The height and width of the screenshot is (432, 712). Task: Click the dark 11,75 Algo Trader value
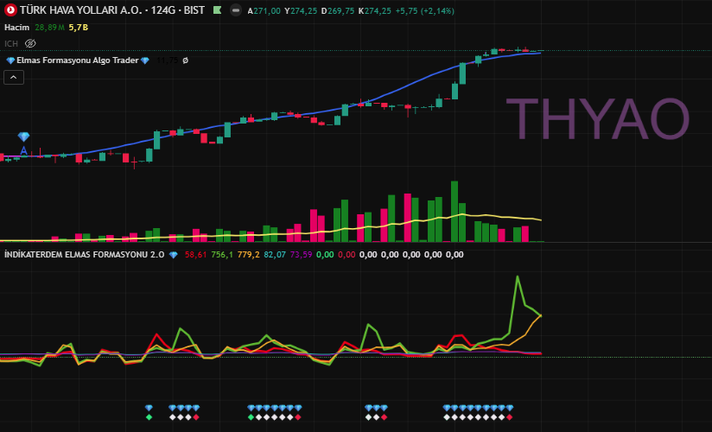click(167, 60)
